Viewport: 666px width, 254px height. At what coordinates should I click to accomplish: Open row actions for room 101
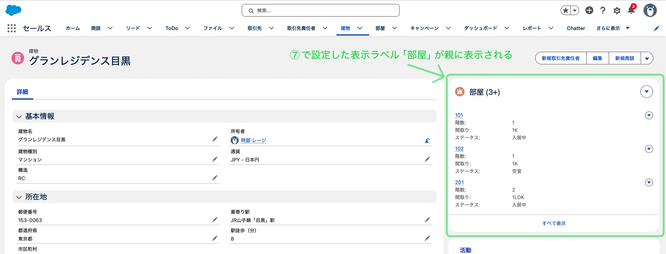649,115
